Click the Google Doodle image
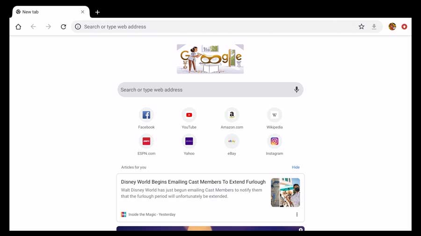The height and width of the screenshot is (236, 421). 210,59
